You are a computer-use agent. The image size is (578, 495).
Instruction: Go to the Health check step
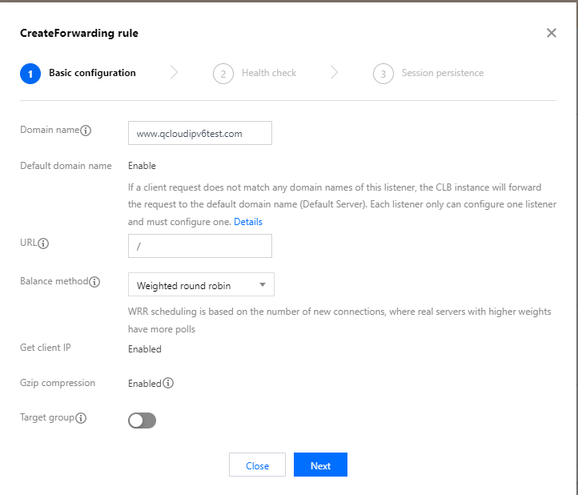coord(269,73)
